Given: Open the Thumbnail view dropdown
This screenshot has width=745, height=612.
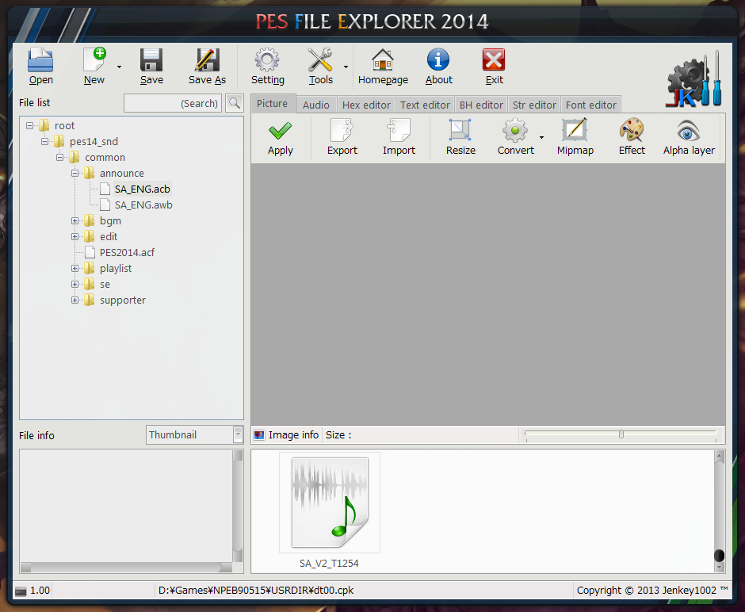Looking at the screenshot, I should [x=238, y=434].
